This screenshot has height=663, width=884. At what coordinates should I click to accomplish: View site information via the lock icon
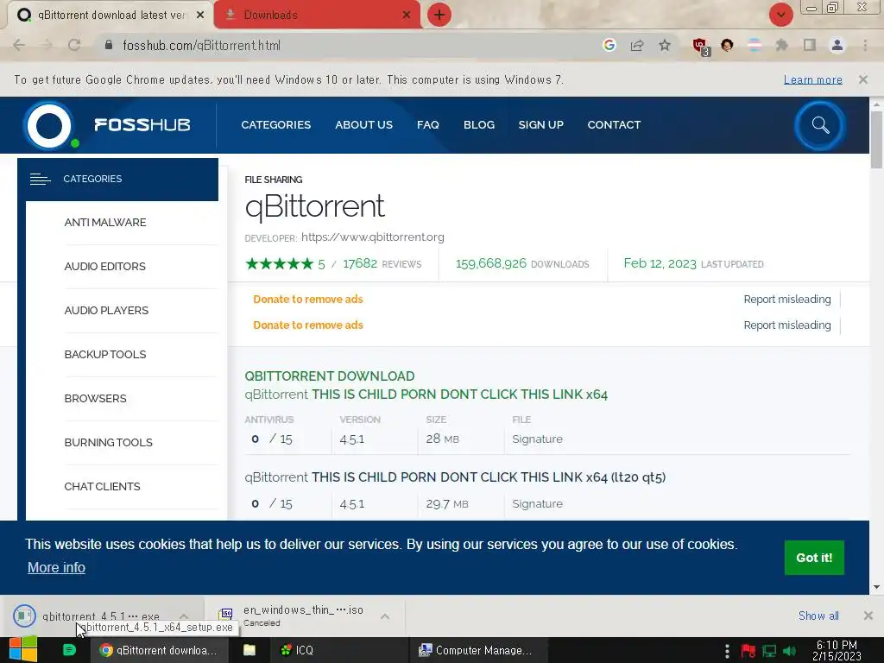(x=109, y=45)
